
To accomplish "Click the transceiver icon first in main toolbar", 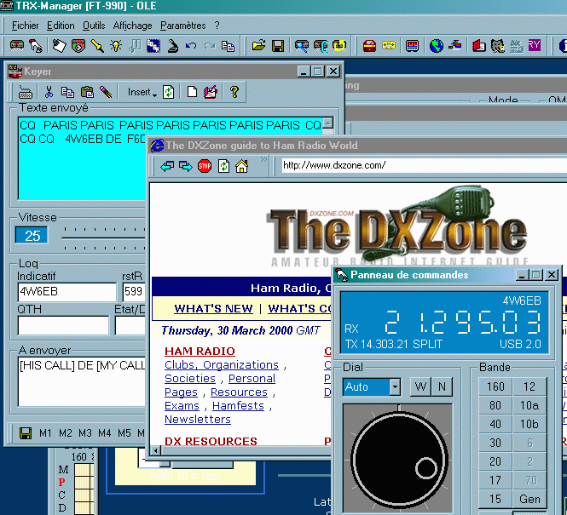I will [x=17, y=46].
